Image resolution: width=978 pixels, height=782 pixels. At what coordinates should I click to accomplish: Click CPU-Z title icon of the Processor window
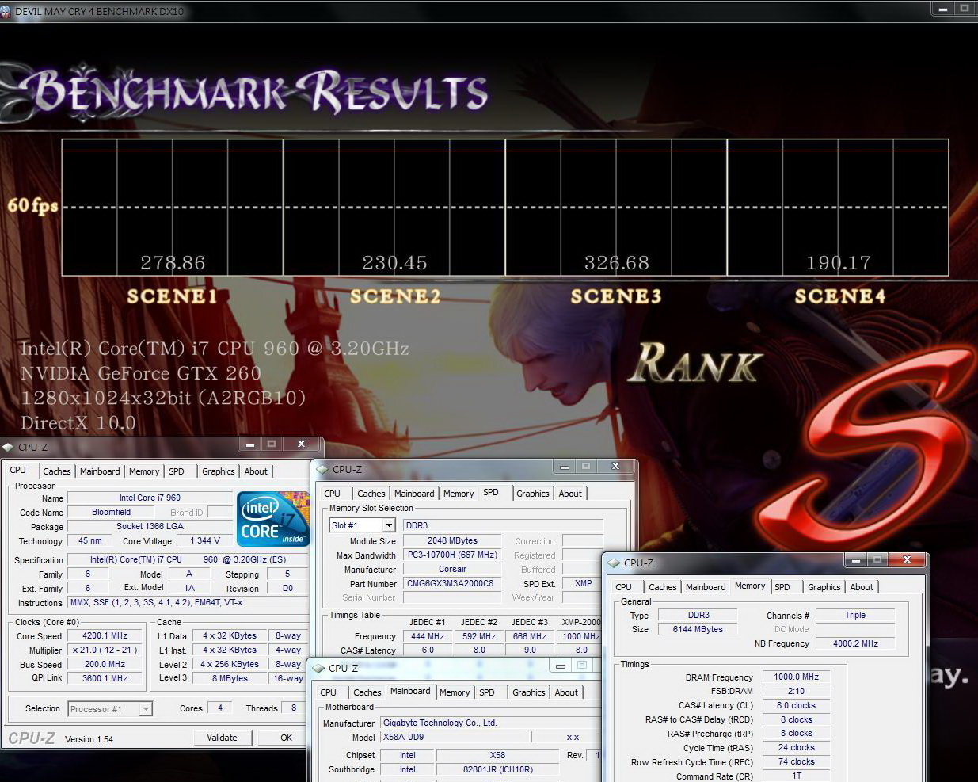click(8, 448)
